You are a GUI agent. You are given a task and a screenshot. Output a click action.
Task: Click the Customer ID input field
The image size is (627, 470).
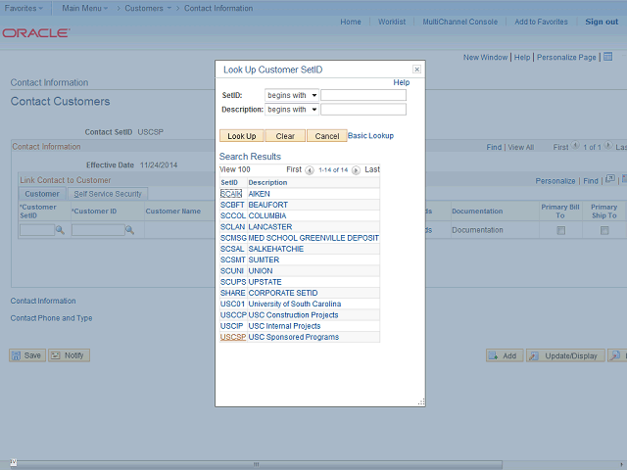(98, 230)
